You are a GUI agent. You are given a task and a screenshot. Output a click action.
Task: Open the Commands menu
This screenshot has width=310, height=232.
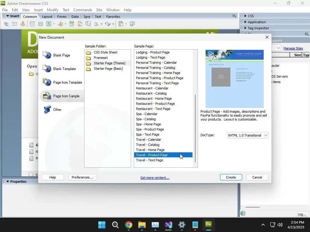pyautogui.click(x=83, y=10)
